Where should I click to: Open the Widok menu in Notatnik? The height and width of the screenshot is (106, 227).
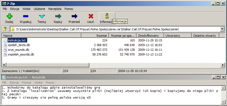coord(39,83)
